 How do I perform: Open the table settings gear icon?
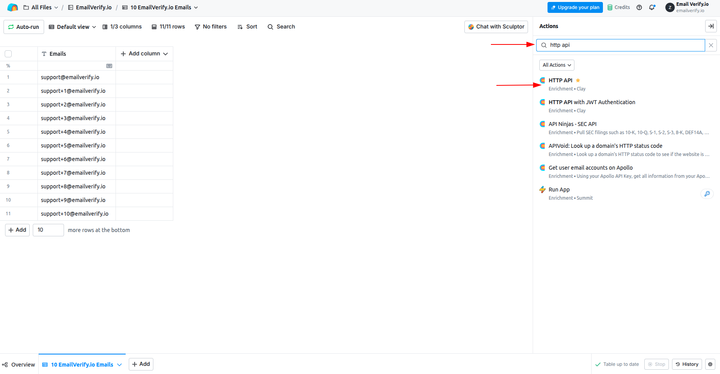710,364
